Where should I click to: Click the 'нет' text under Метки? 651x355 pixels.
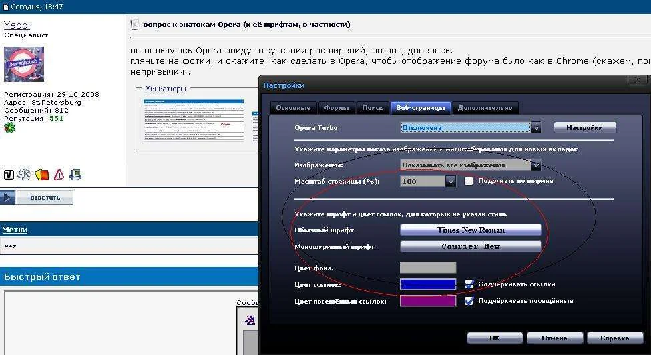(10, 246)
